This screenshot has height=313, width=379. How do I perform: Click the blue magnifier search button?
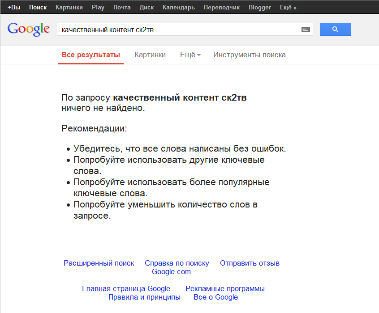click(x=335, y=29)
